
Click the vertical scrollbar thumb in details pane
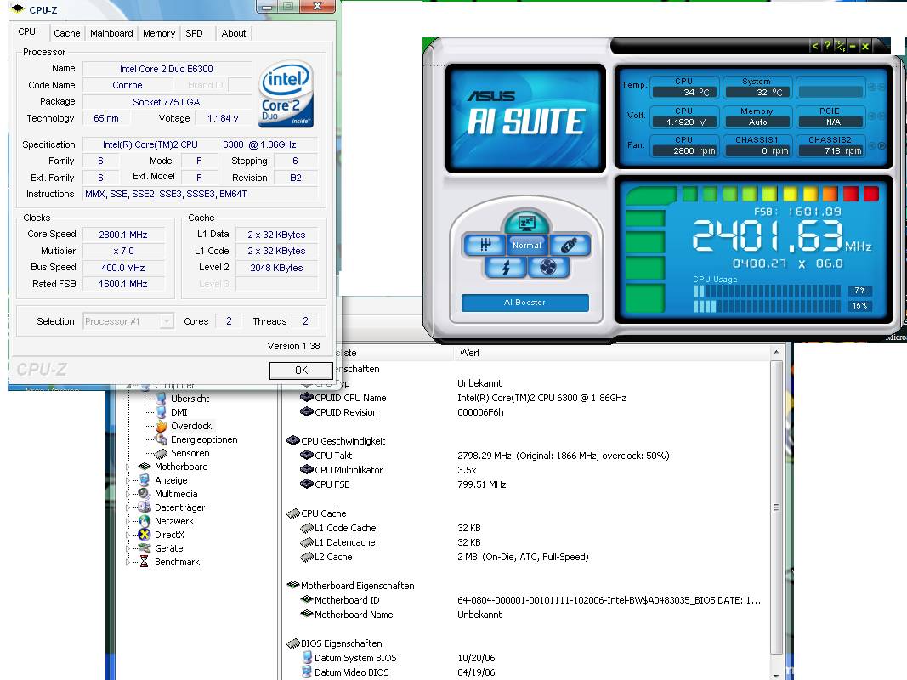pos(776,507)
